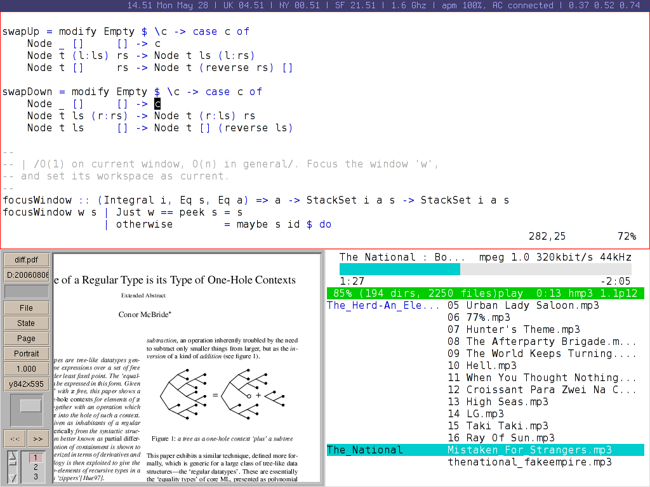
Task: Click the swapUp definition line in editor
Action: (x=126, y=32)
